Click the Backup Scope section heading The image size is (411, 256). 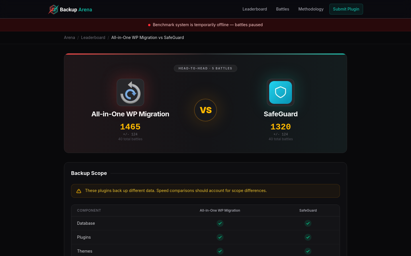pos(89,173)
